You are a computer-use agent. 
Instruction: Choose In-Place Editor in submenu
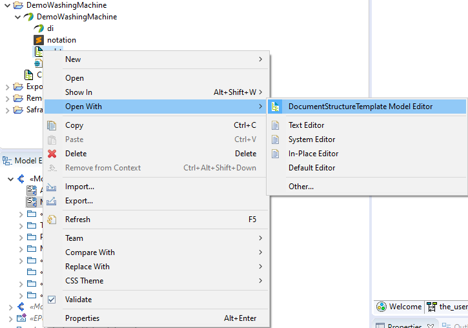(x=367, y=154)
